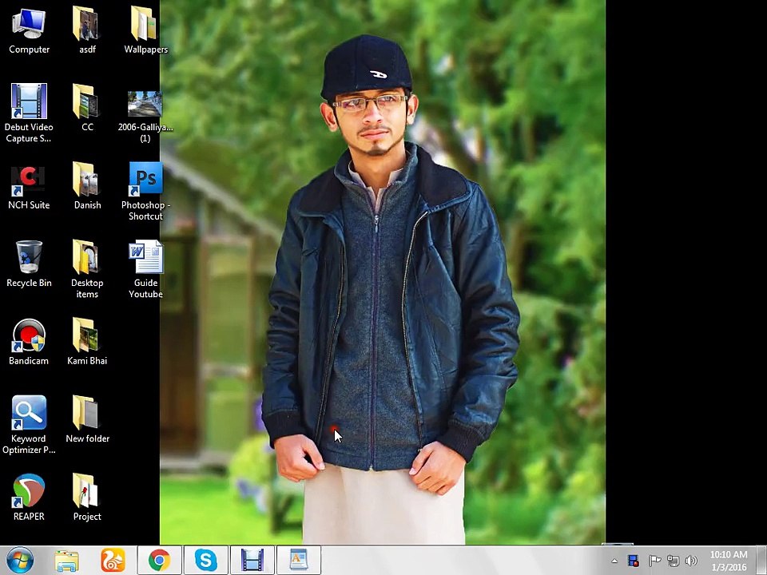Viewport: 767px width, 575px height.
Task: Open network status tray icon
Action: 673,561
